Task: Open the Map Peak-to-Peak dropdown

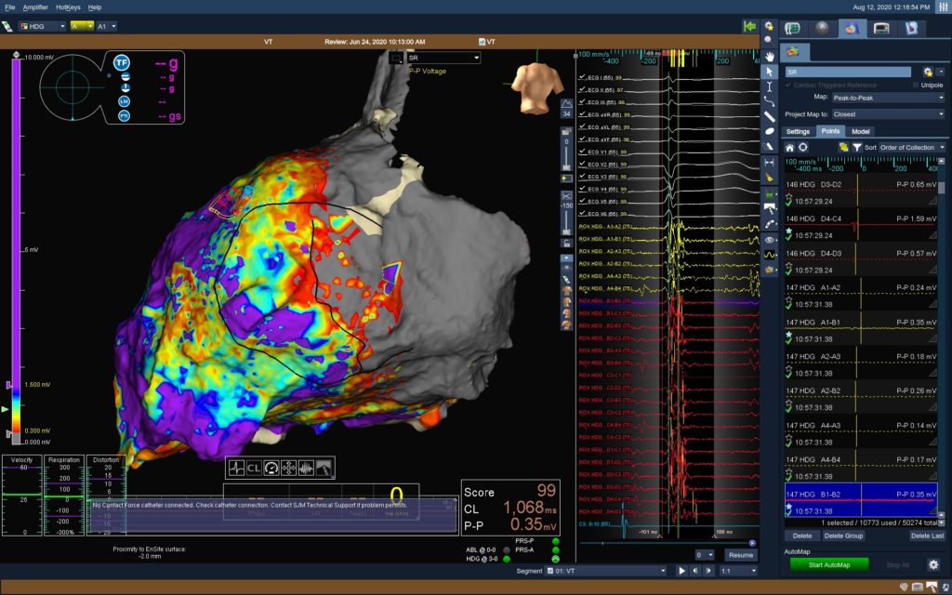Action: click(x=887, y=97)
